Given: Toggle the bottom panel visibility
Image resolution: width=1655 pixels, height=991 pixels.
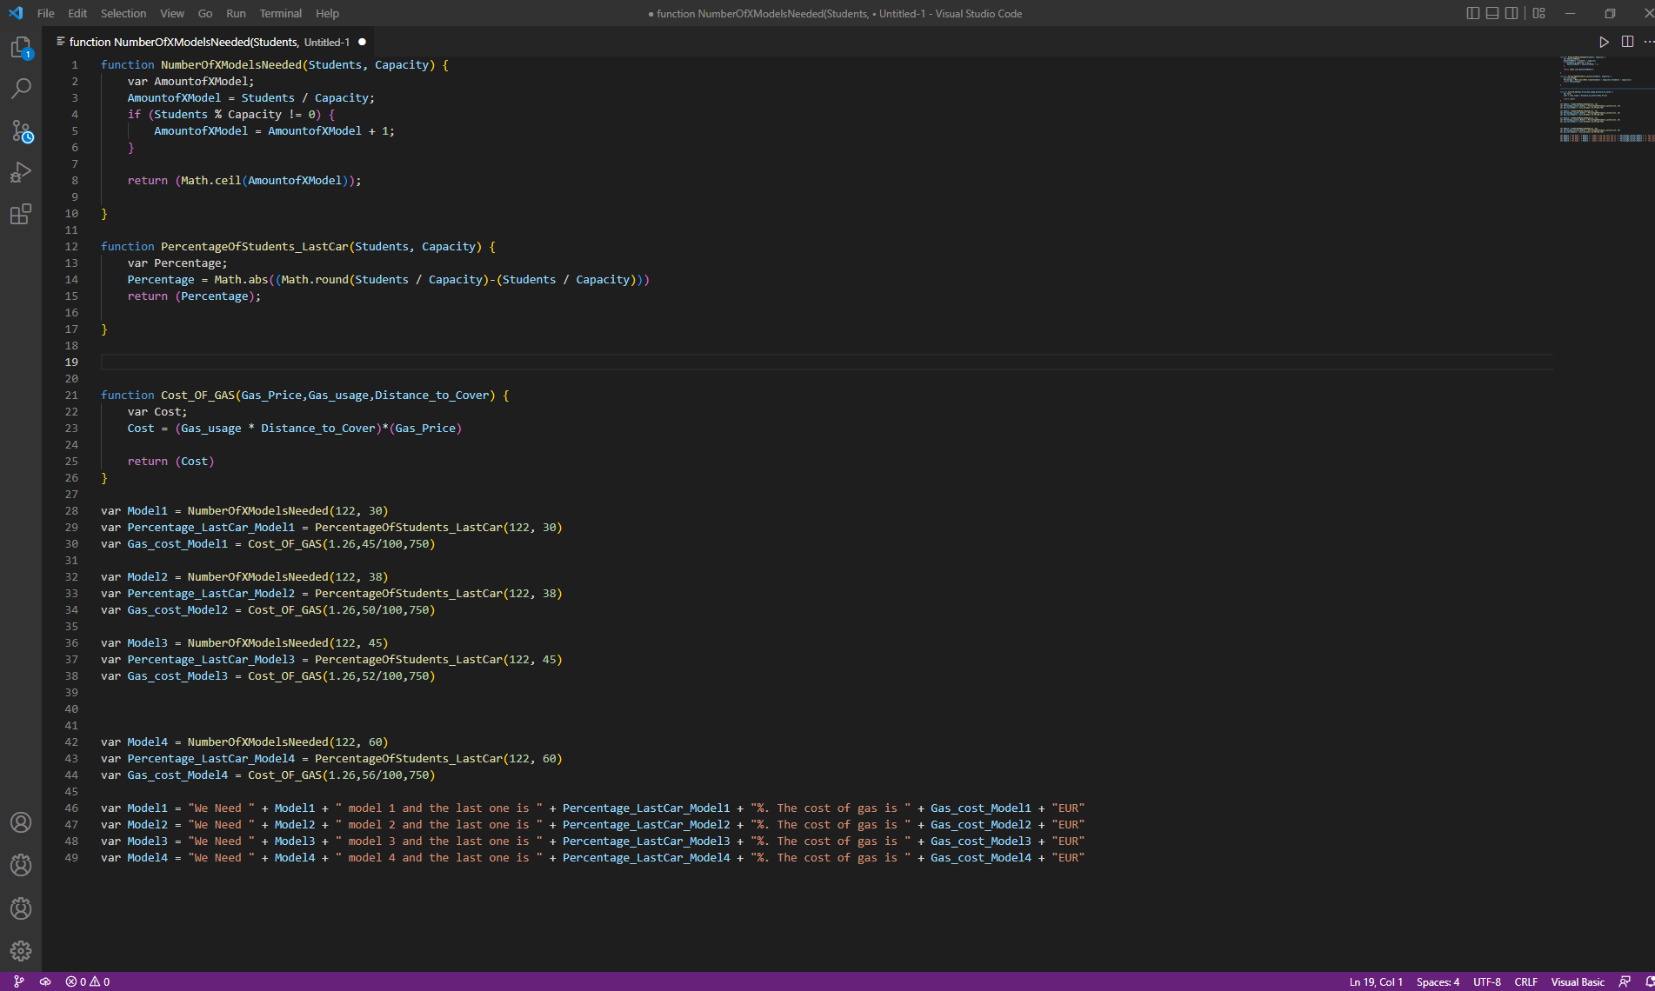Looking at the screenshot, I should 1492,13.
